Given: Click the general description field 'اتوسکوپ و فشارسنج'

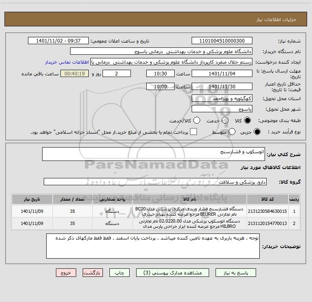Looking at the screenshot, I should [x=154, y=154].
